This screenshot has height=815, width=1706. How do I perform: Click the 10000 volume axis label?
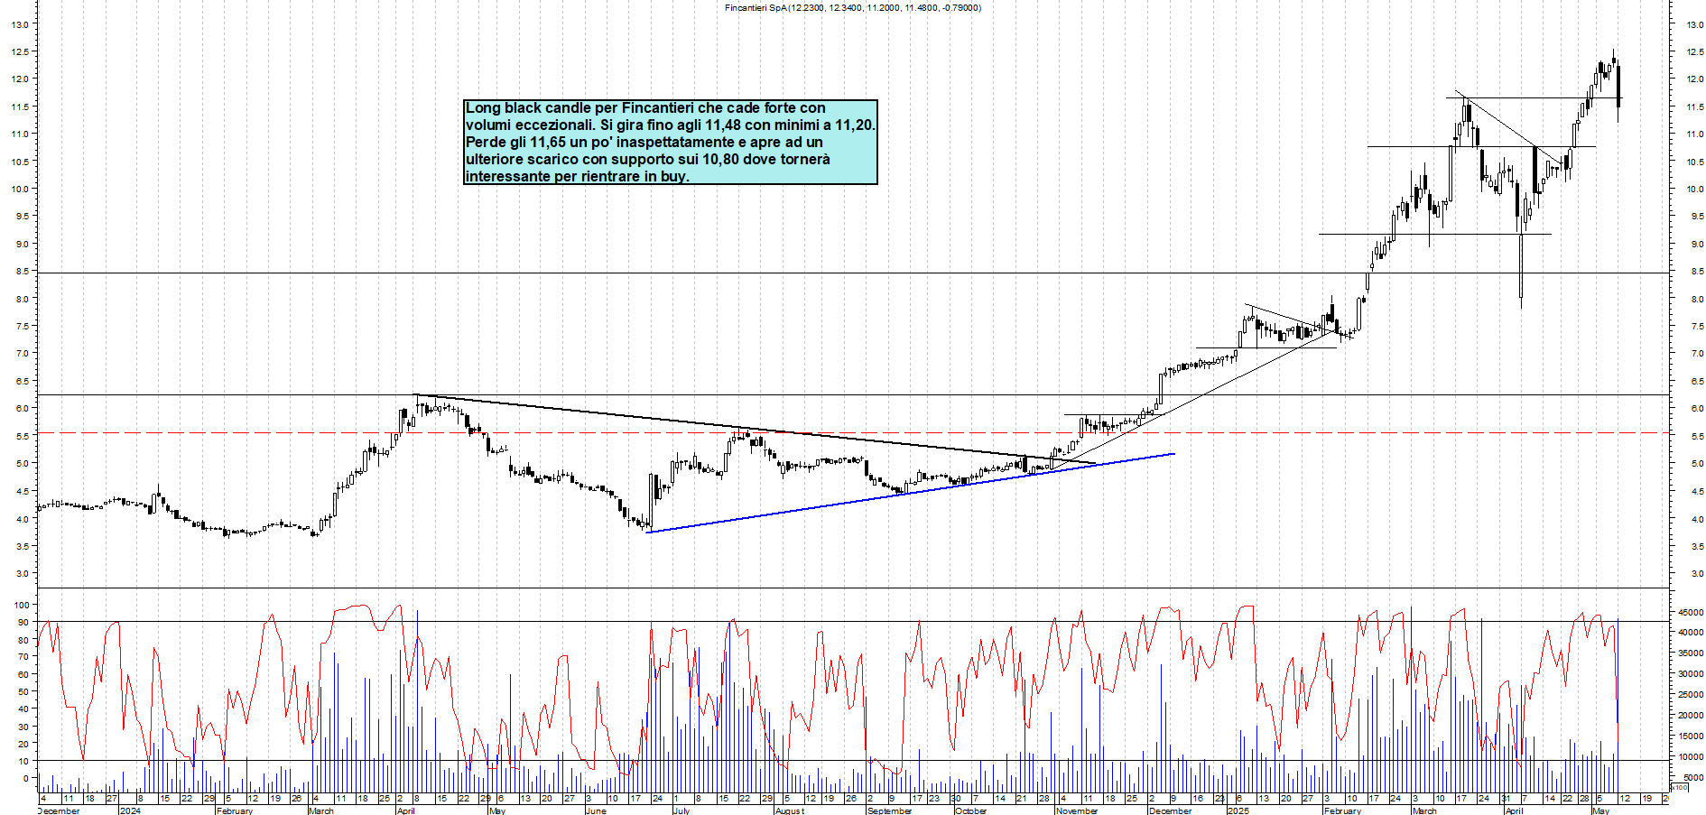click(x=1691, y=757)
